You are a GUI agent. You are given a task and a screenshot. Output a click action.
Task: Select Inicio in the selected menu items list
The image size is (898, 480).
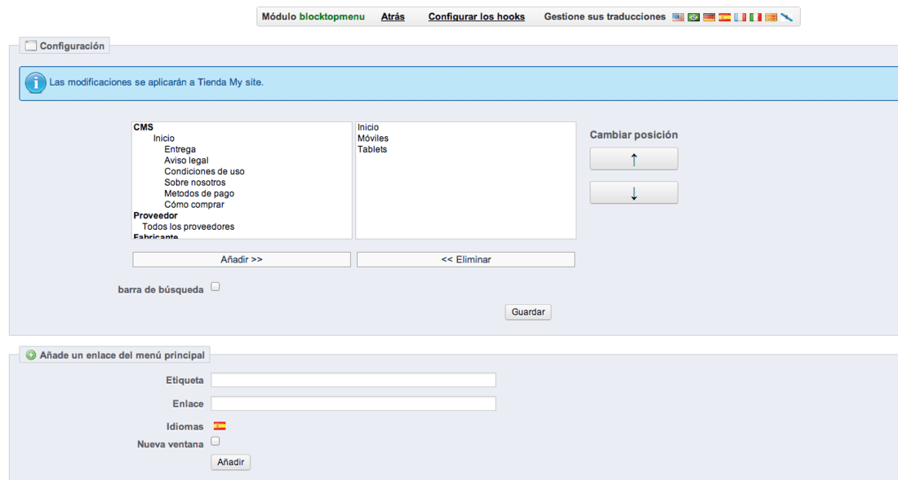tap(368, 127)
